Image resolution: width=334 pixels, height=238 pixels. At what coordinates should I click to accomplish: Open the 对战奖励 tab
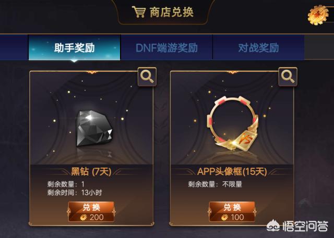258,47
